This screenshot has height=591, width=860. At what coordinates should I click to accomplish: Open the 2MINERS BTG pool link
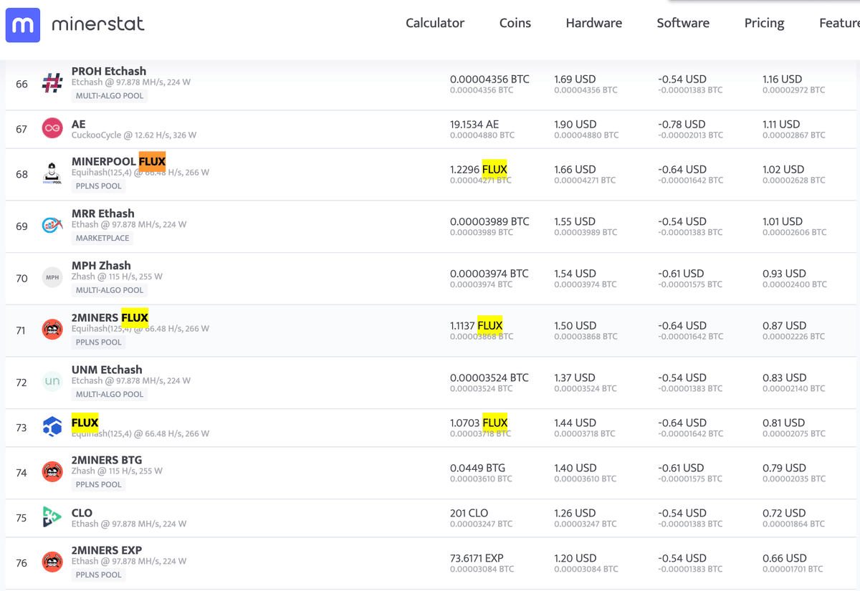[x=107, y=460]
